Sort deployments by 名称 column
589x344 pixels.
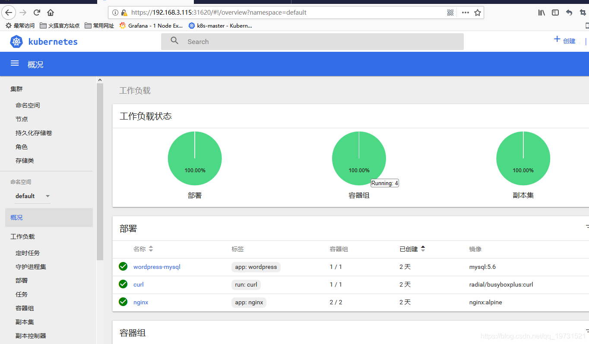[143, 249]
